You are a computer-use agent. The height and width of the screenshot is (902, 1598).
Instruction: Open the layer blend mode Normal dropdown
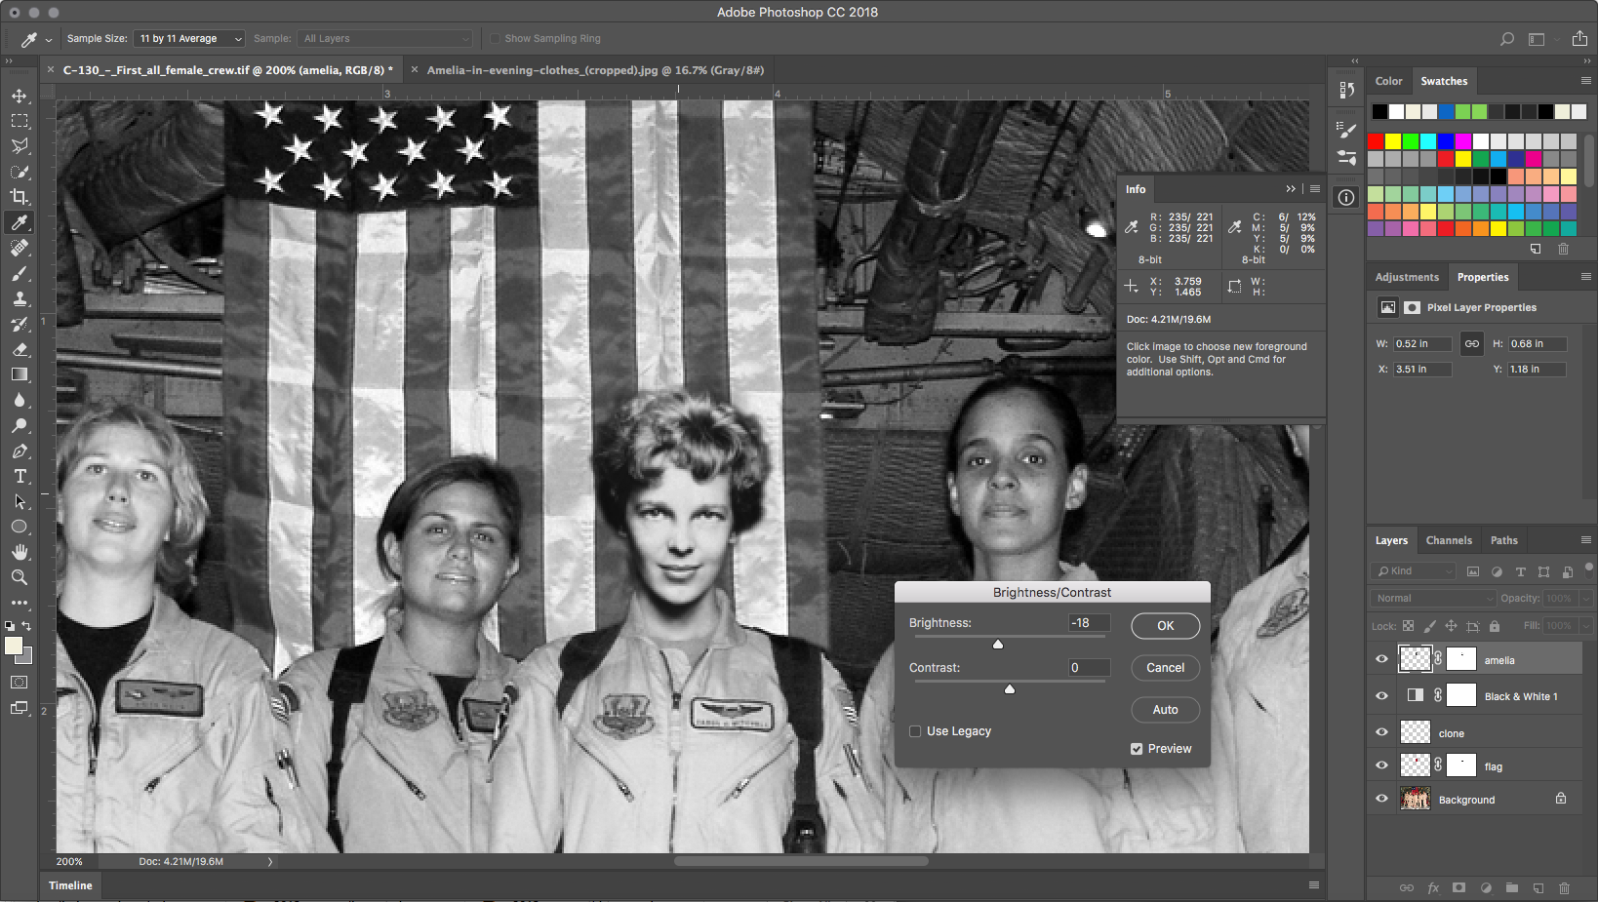(x=1433, y=599)
